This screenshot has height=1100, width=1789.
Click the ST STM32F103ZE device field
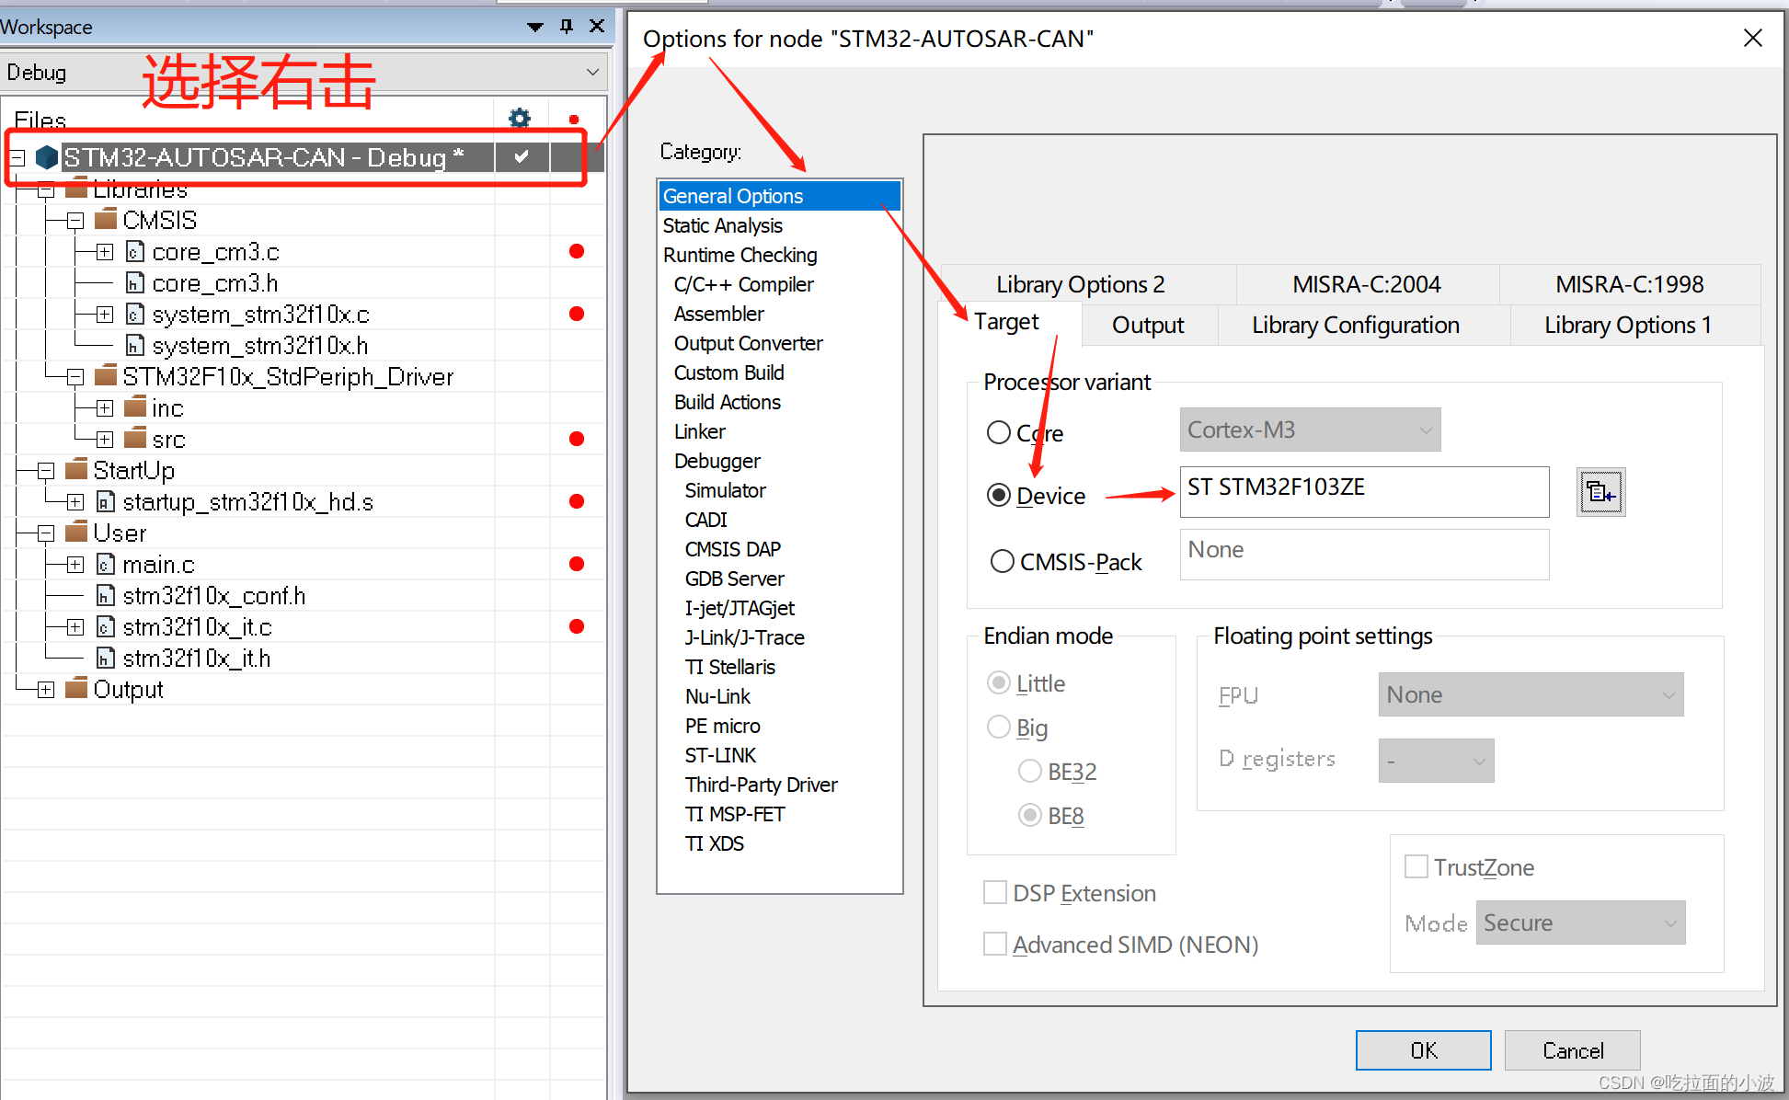1363,491
